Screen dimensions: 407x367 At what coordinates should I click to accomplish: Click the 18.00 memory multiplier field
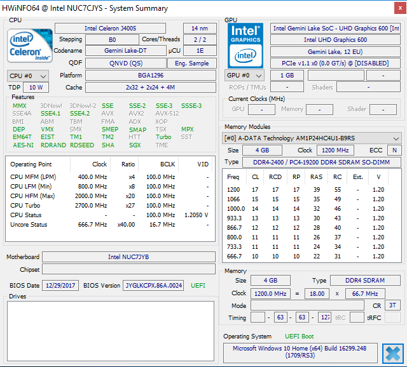coord(317,293)
